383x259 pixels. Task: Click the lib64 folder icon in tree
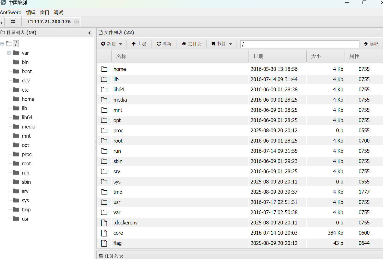coord(16,117)
